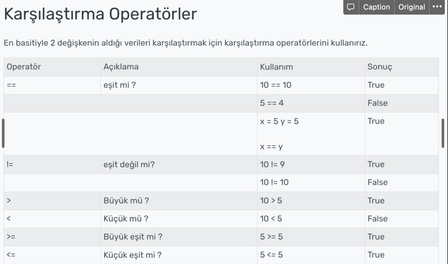Click the Karşılaştırma Operatörler heading
This screenshot has height=264, width=448.
pyautogui.click(x=100, y=14)
